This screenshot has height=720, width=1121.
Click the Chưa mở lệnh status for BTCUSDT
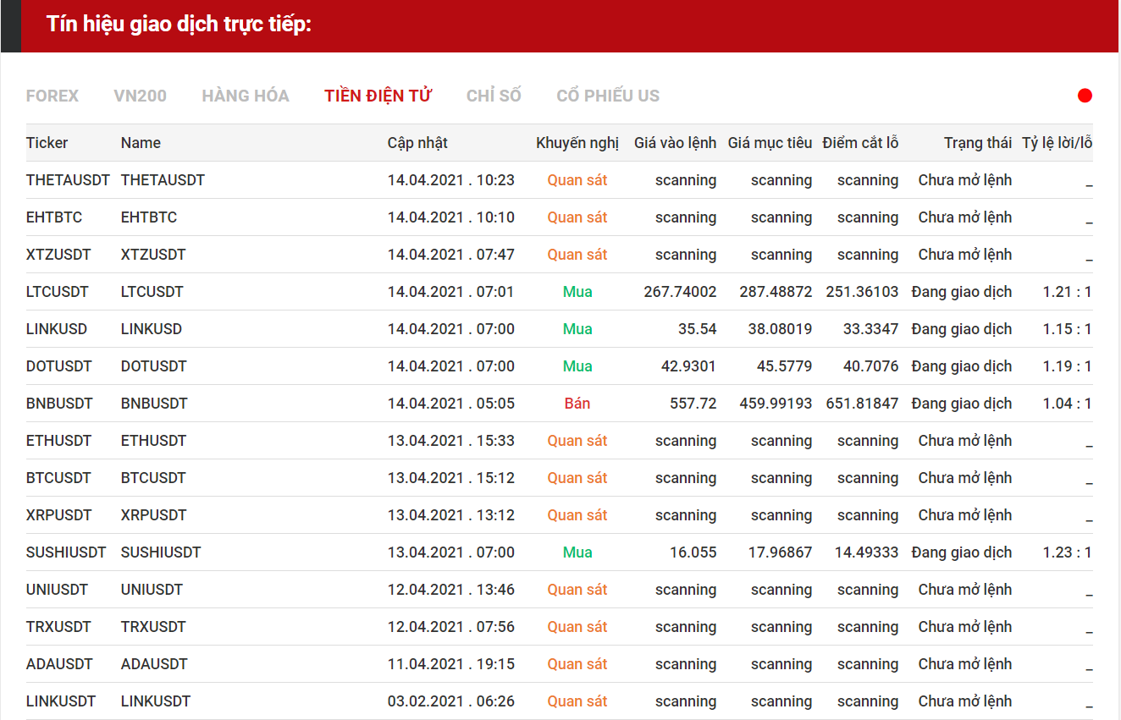(965, 478)
